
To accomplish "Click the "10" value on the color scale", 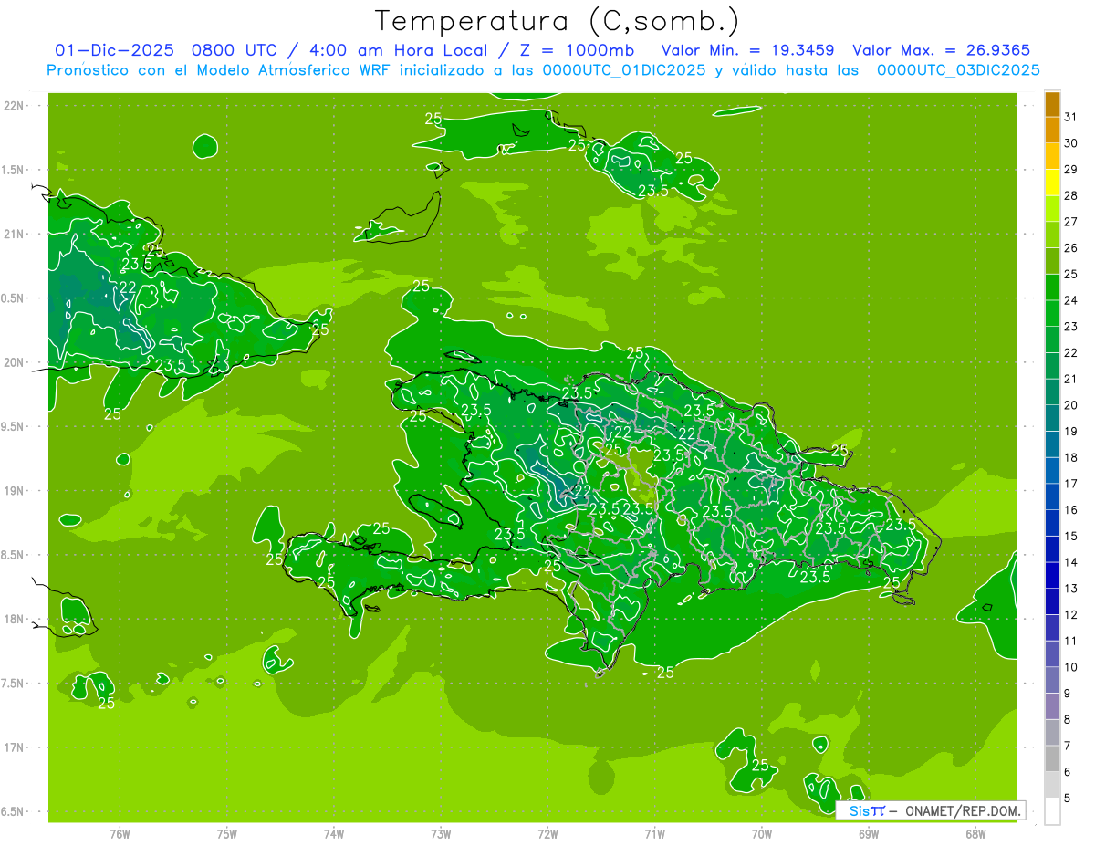I will click(1071, 667).
